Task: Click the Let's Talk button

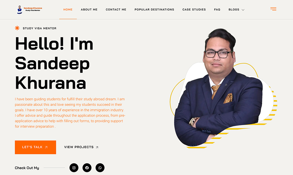Action: coord(35,147)
